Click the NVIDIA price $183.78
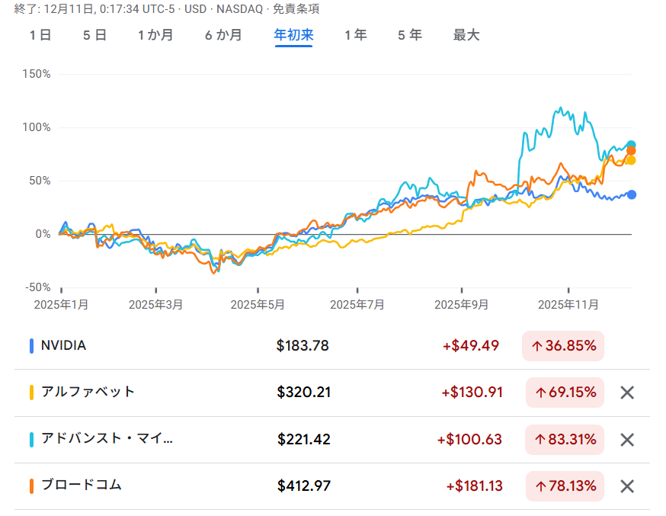 [303, 346]
